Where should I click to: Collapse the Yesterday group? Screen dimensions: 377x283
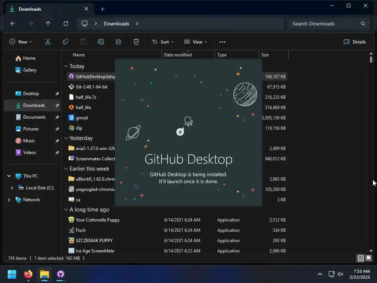click(66, 138)
